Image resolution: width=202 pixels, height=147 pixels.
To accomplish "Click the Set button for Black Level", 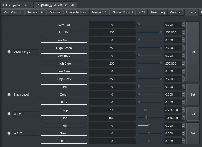I will pos(193,95).
